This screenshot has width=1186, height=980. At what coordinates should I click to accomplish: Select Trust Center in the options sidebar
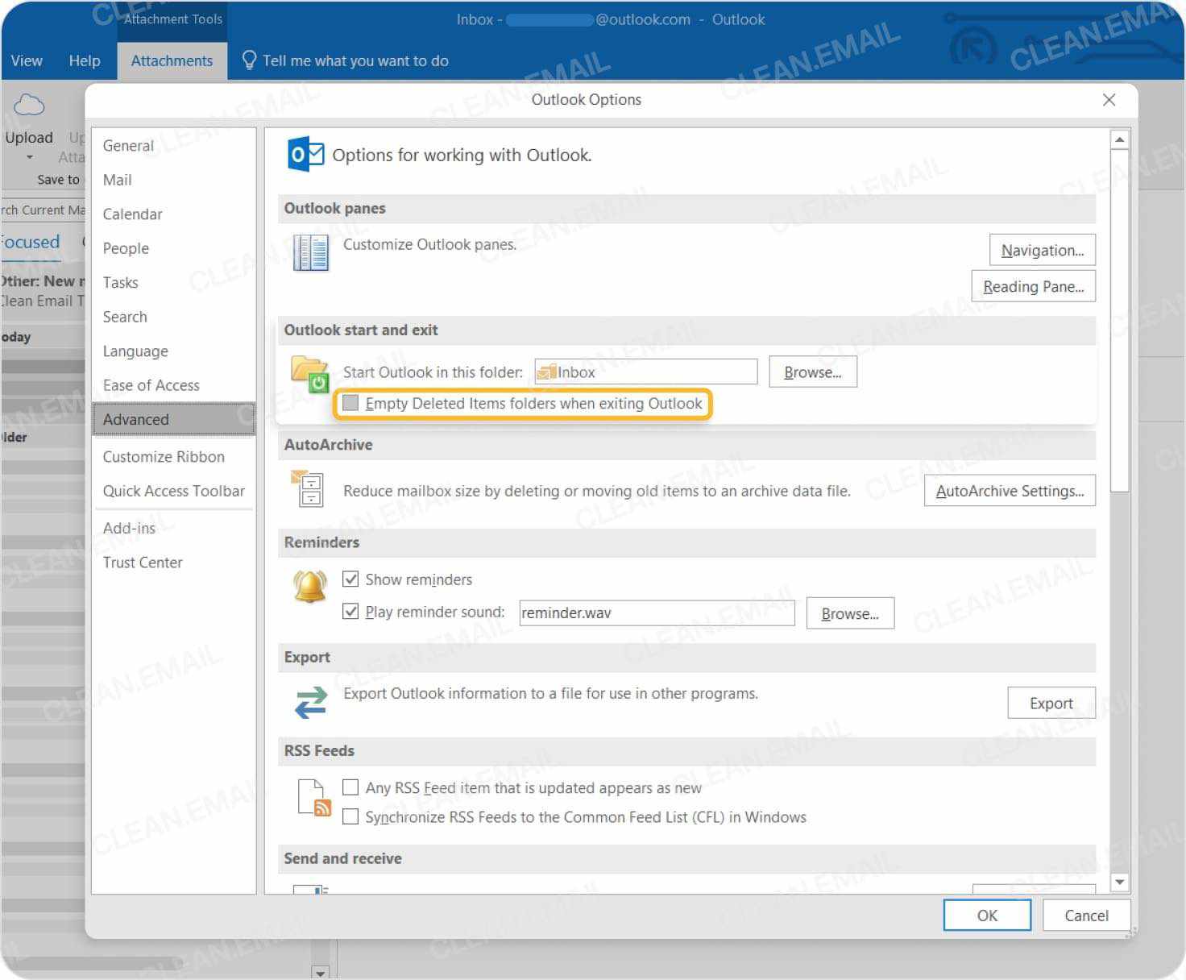[x=143, y=562]
